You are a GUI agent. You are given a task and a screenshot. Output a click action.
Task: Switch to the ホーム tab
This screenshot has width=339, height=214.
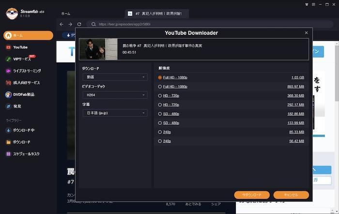pyautogui.click(x=66, y=14)
